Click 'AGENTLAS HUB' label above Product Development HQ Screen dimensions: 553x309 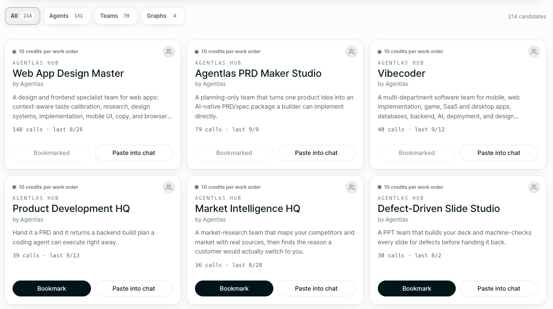click(x=35, y=198)
